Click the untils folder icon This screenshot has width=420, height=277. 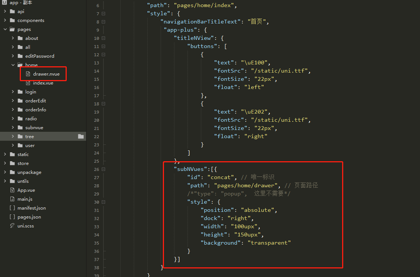coord(12,181)
